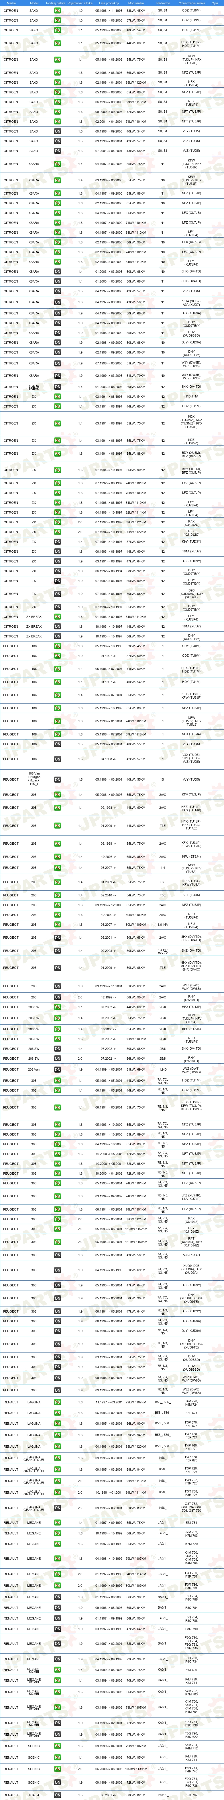Click petrol icon in Saxo 55kW/75KM row
Screen dimensions: 224x1800
click(58, 60)
